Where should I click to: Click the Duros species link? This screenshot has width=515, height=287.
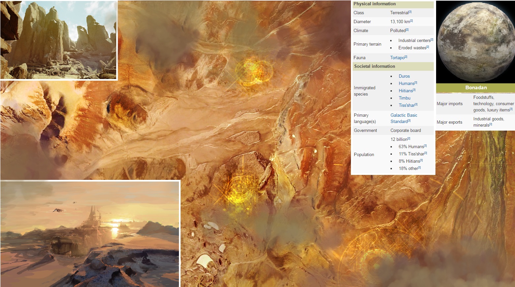(x=404, y=76)
